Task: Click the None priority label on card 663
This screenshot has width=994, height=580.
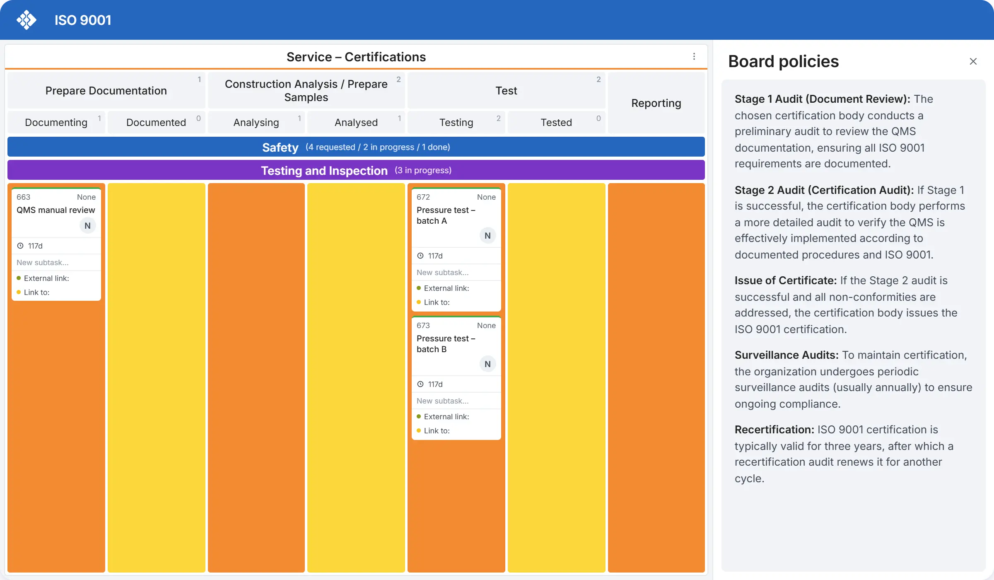Action: [x=86, y=197]
